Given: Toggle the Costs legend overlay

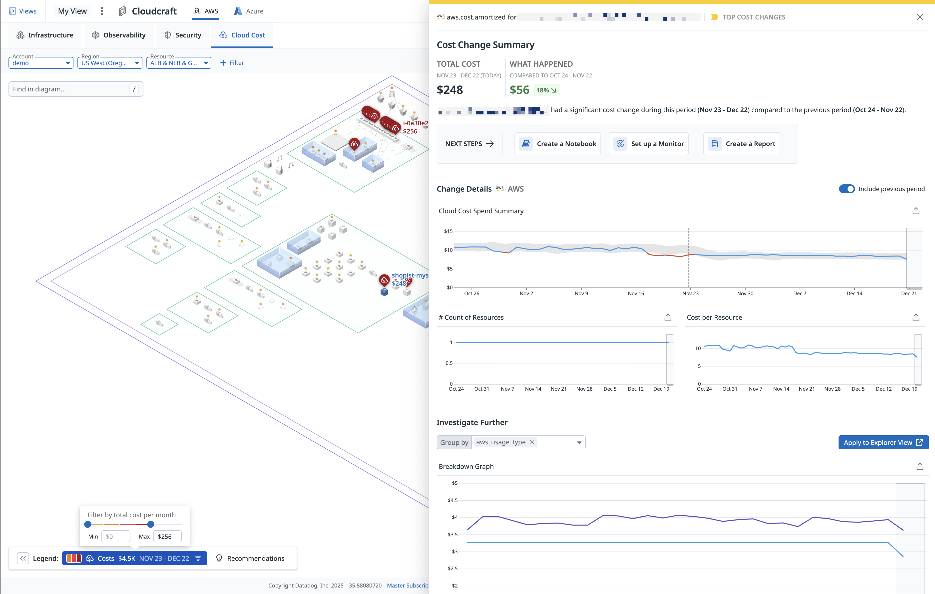Looking at the screenshot, I should click(x=106, y=558).
